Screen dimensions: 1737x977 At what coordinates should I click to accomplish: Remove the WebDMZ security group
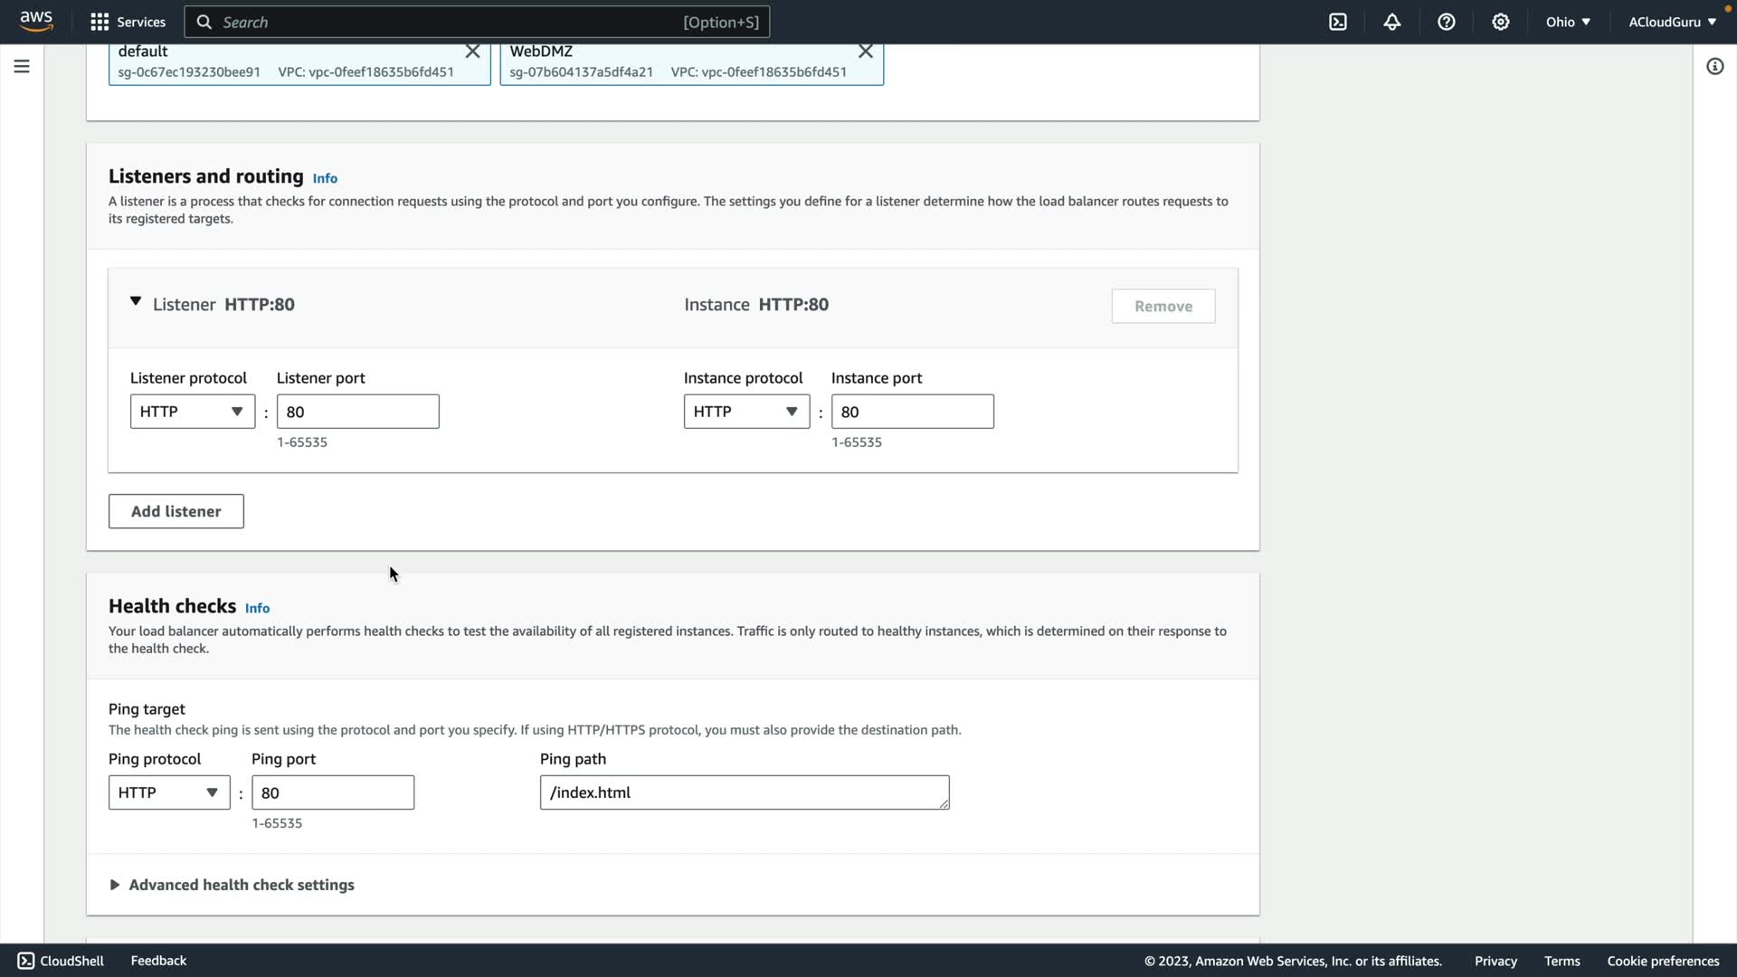[x=865, y=52]
